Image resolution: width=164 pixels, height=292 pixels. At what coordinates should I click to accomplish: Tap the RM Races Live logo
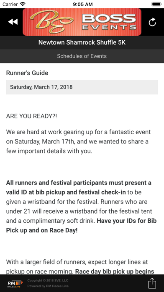pos(15,284)
